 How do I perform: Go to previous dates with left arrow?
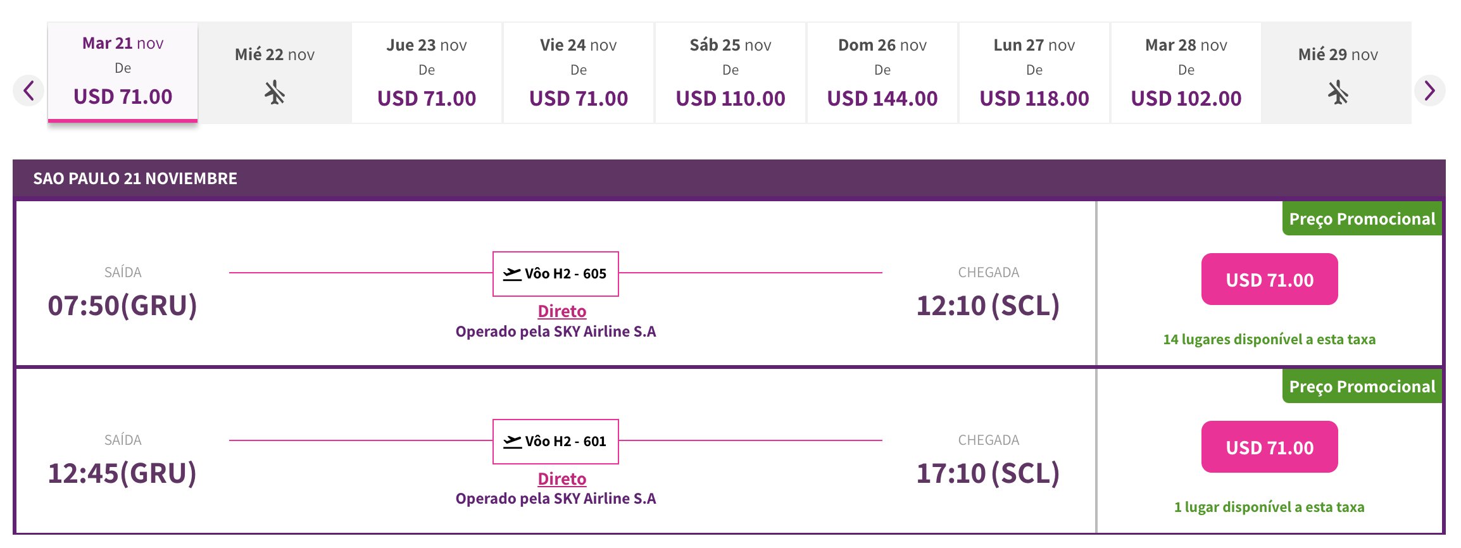click(x=28, y=90)
